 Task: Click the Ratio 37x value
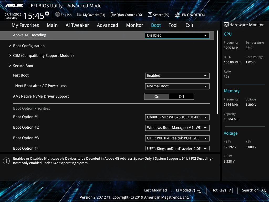point(226,77)
